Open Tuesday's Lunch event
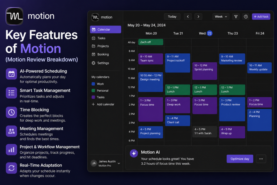Viewport: 277px width, 185px height. pyautogui.click(x=177, y=90)
